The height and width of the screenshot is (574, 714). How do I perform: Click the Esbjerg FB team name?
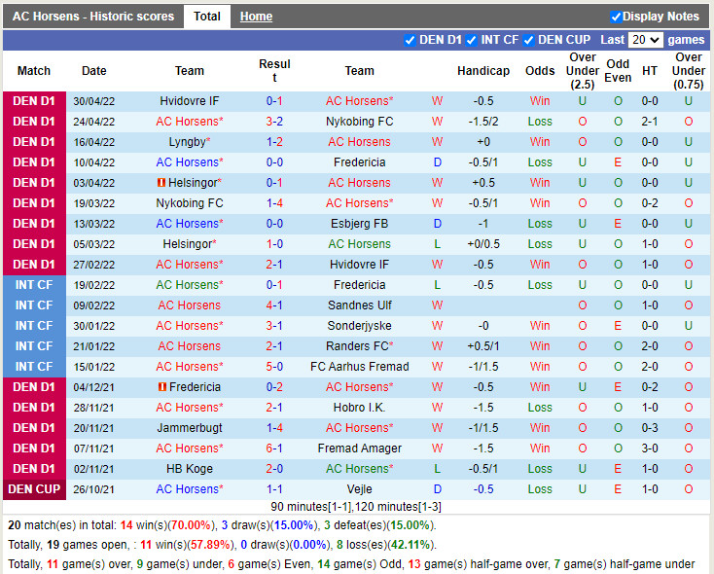pyautogui.click(x=359, y=224)
